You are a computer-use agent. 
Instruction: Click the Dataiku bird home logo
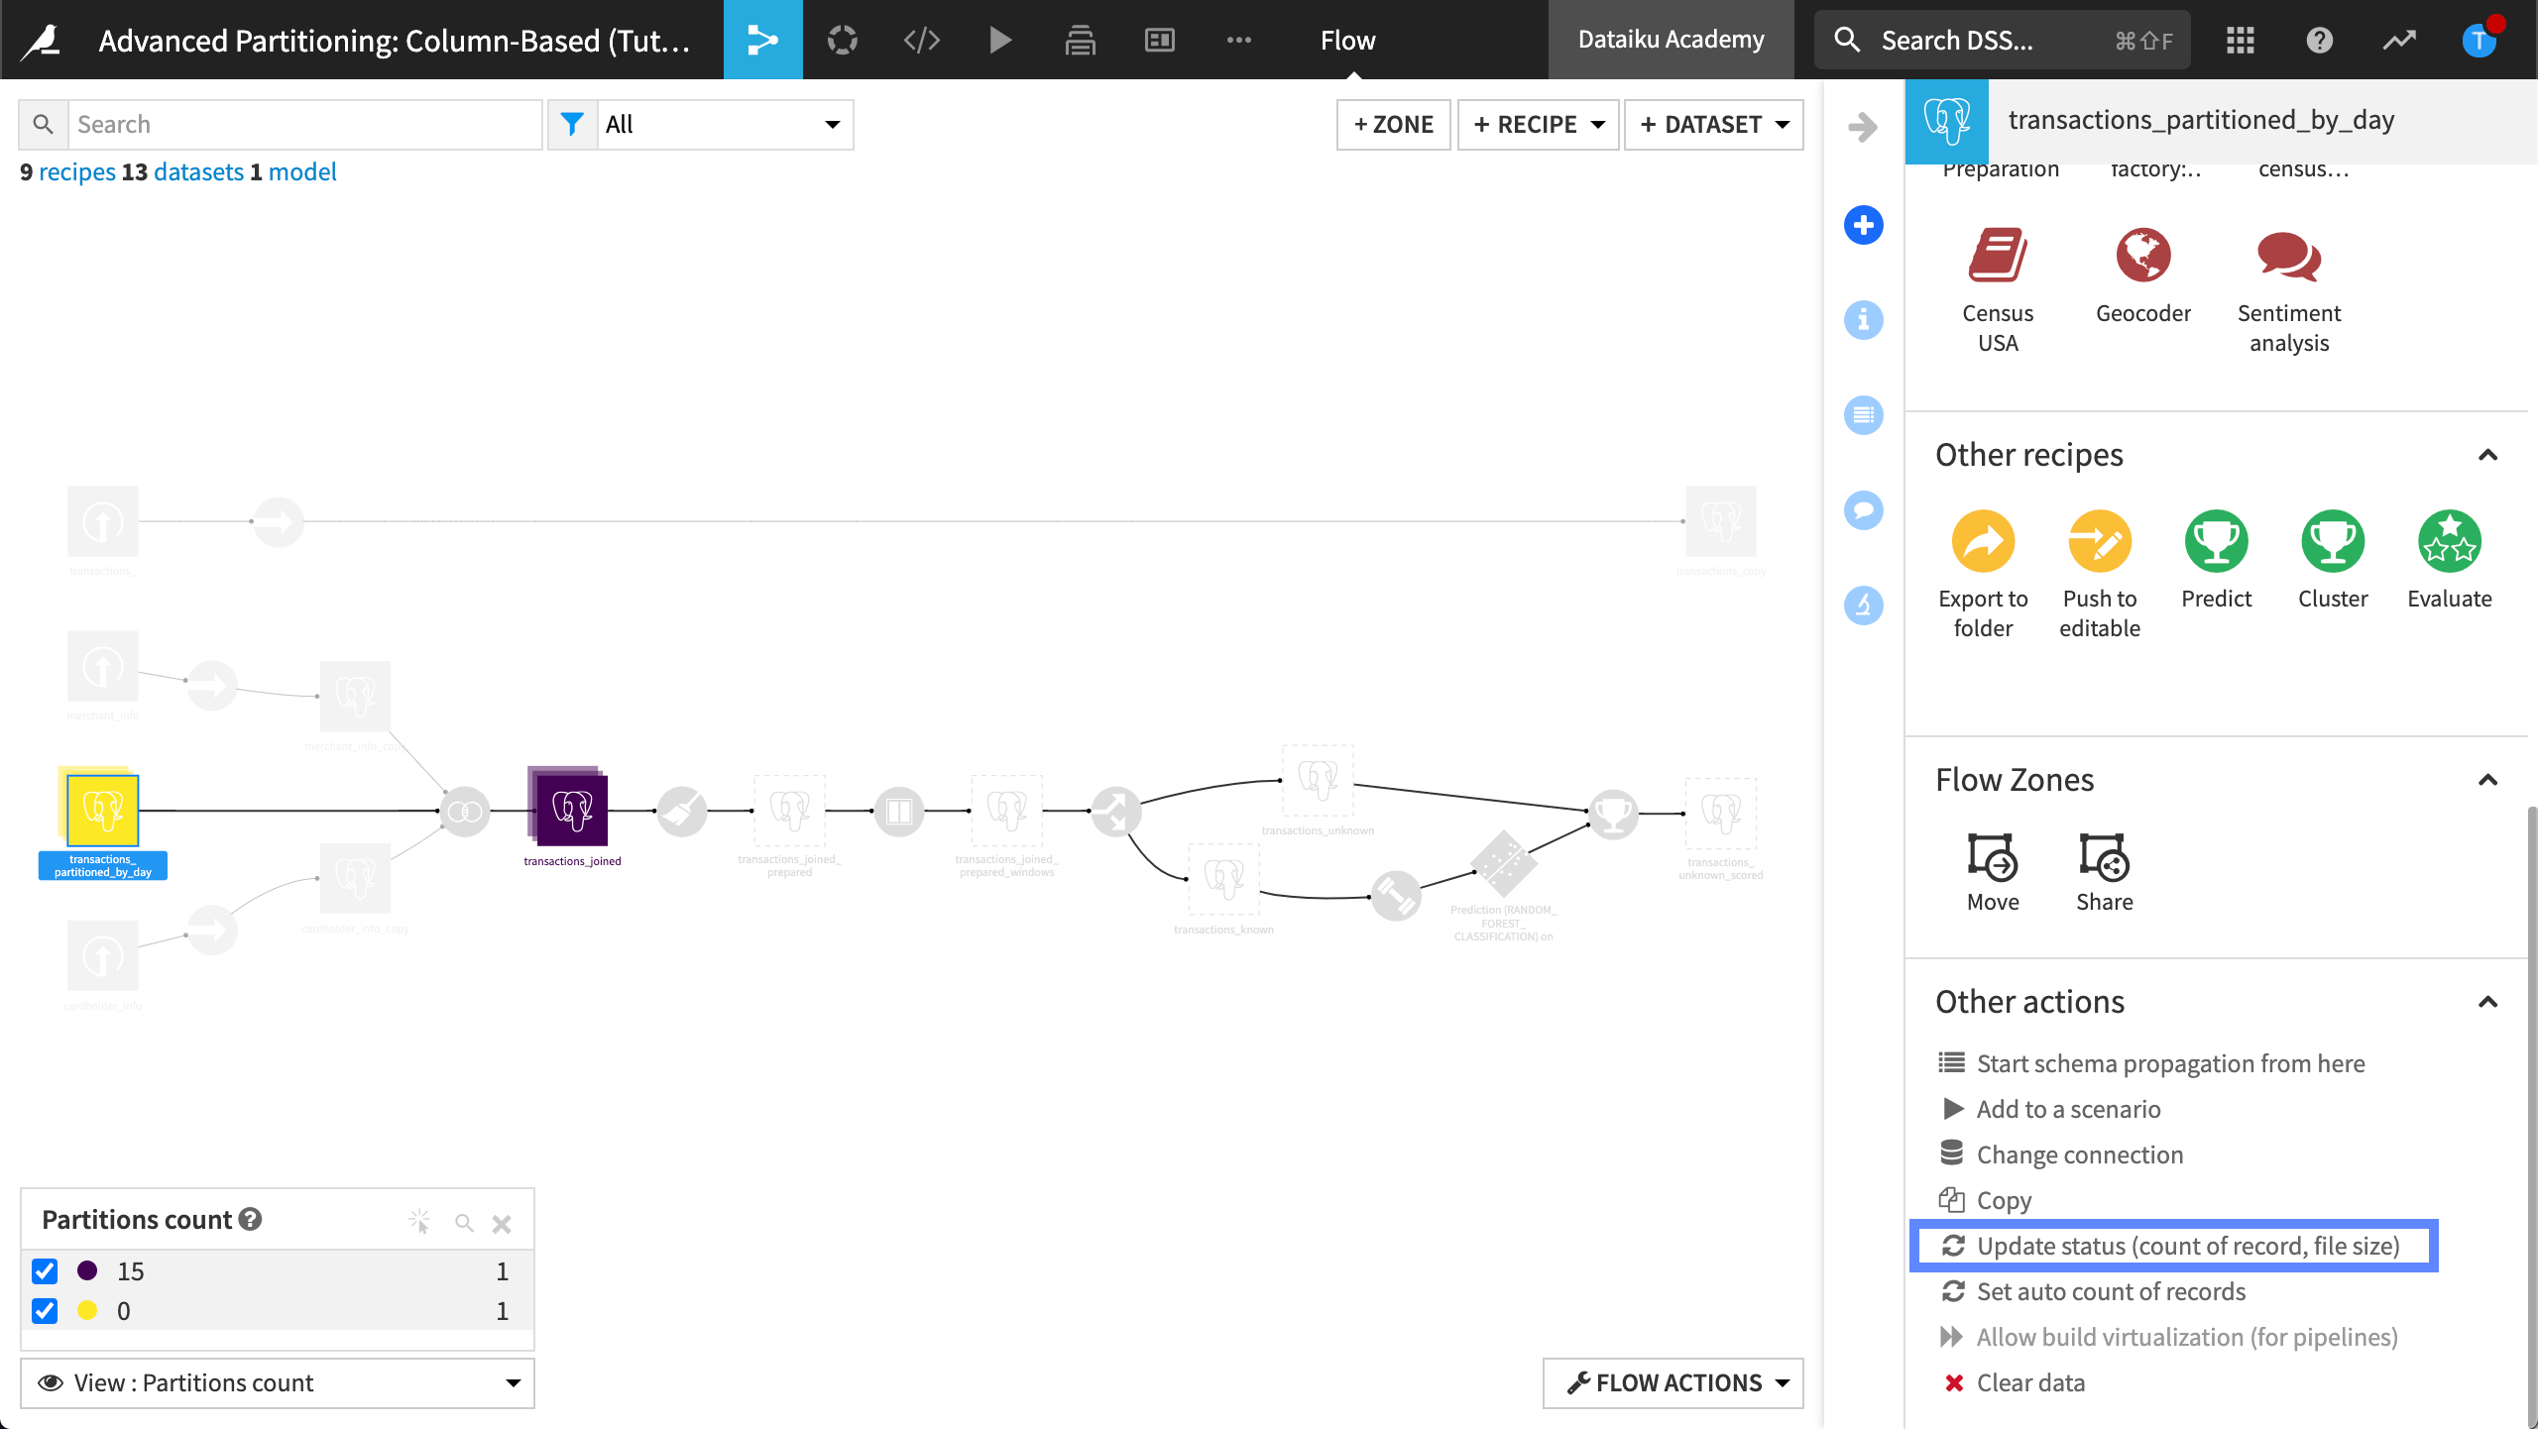pos(42,40)
